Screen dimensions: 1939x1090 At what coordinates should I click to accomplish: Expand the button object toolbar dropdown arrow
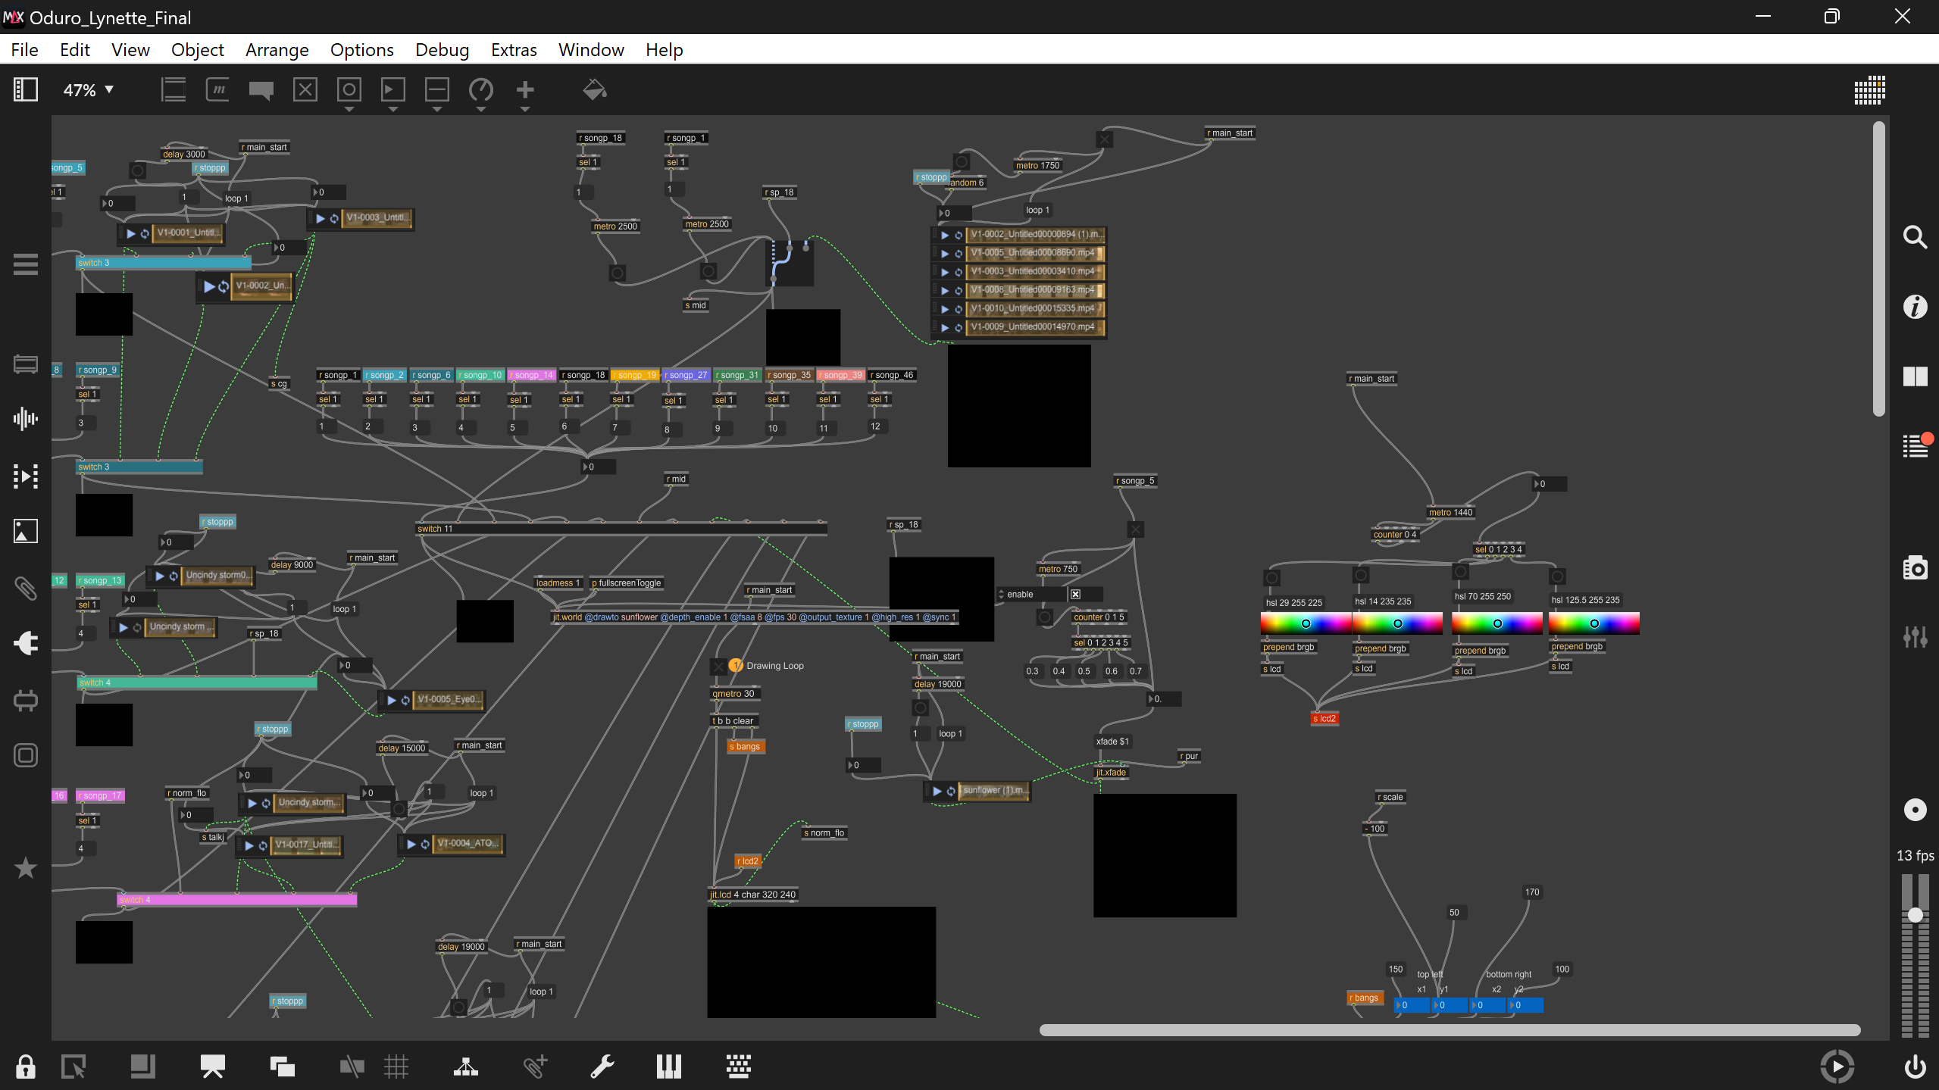[x=349, y=110]
